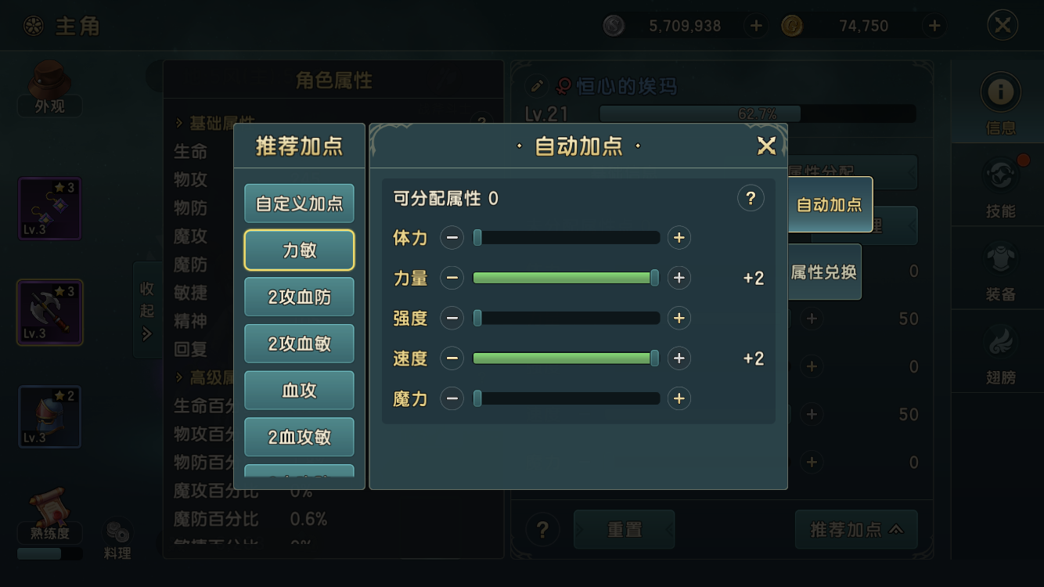Viewport: 1044px width, 587px height.
Task: Increase 魔力 with its plus stepper
Action: 679,399
